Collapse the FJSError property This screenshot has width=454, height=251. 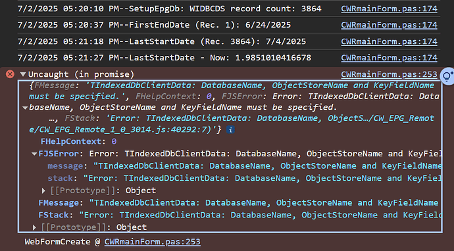(x=34, y=154)
